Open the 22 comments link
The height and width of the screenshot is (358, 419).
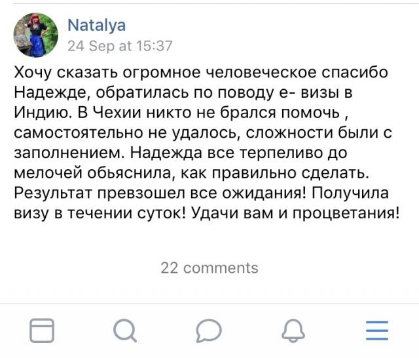[209, 268]
